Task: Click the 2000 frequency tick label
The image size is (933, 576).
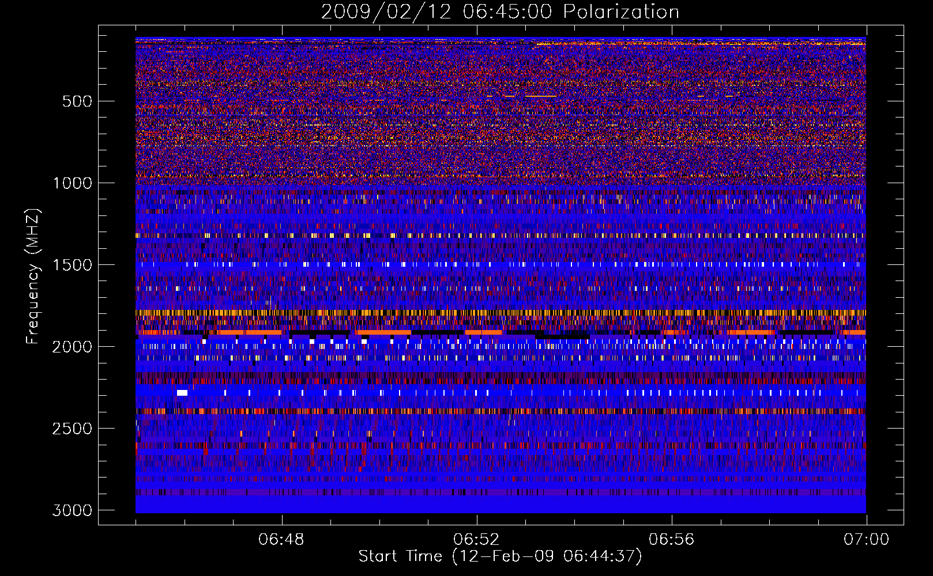Action: 73,347
